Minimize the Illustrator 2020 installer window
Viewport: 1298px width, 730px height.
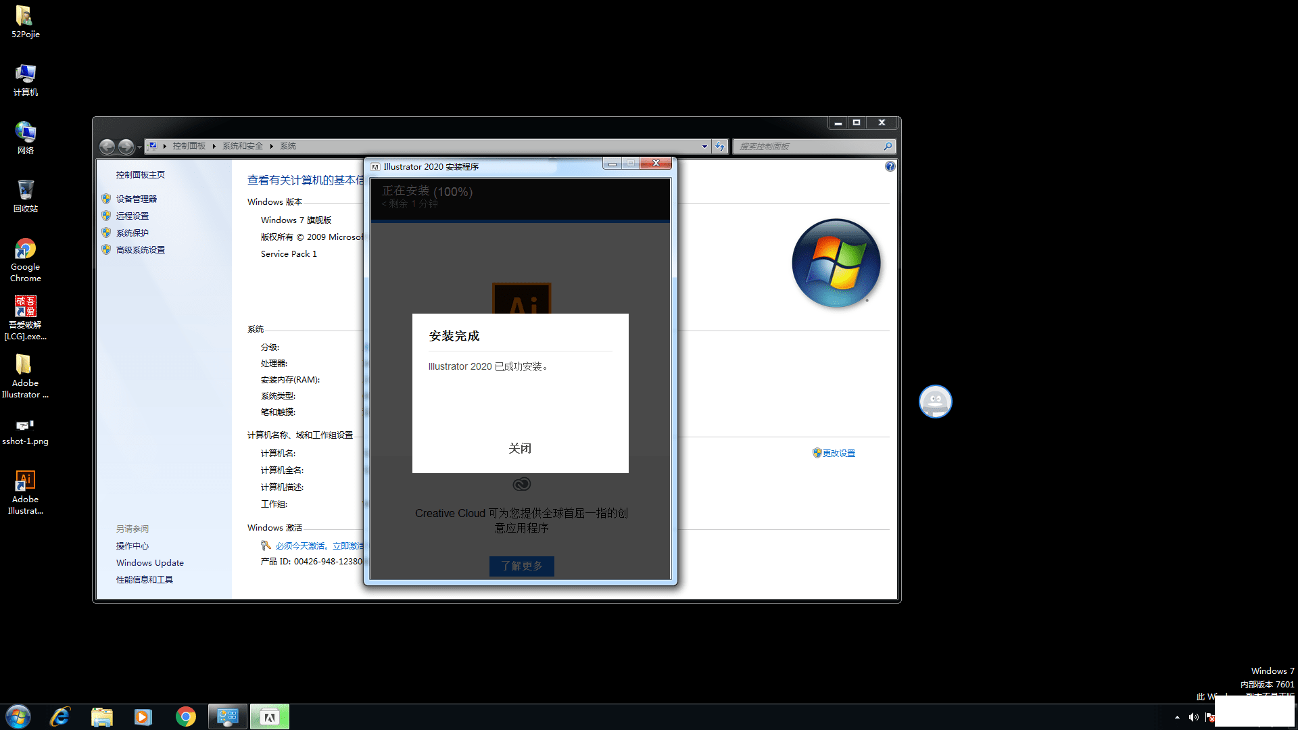(612, 164)
